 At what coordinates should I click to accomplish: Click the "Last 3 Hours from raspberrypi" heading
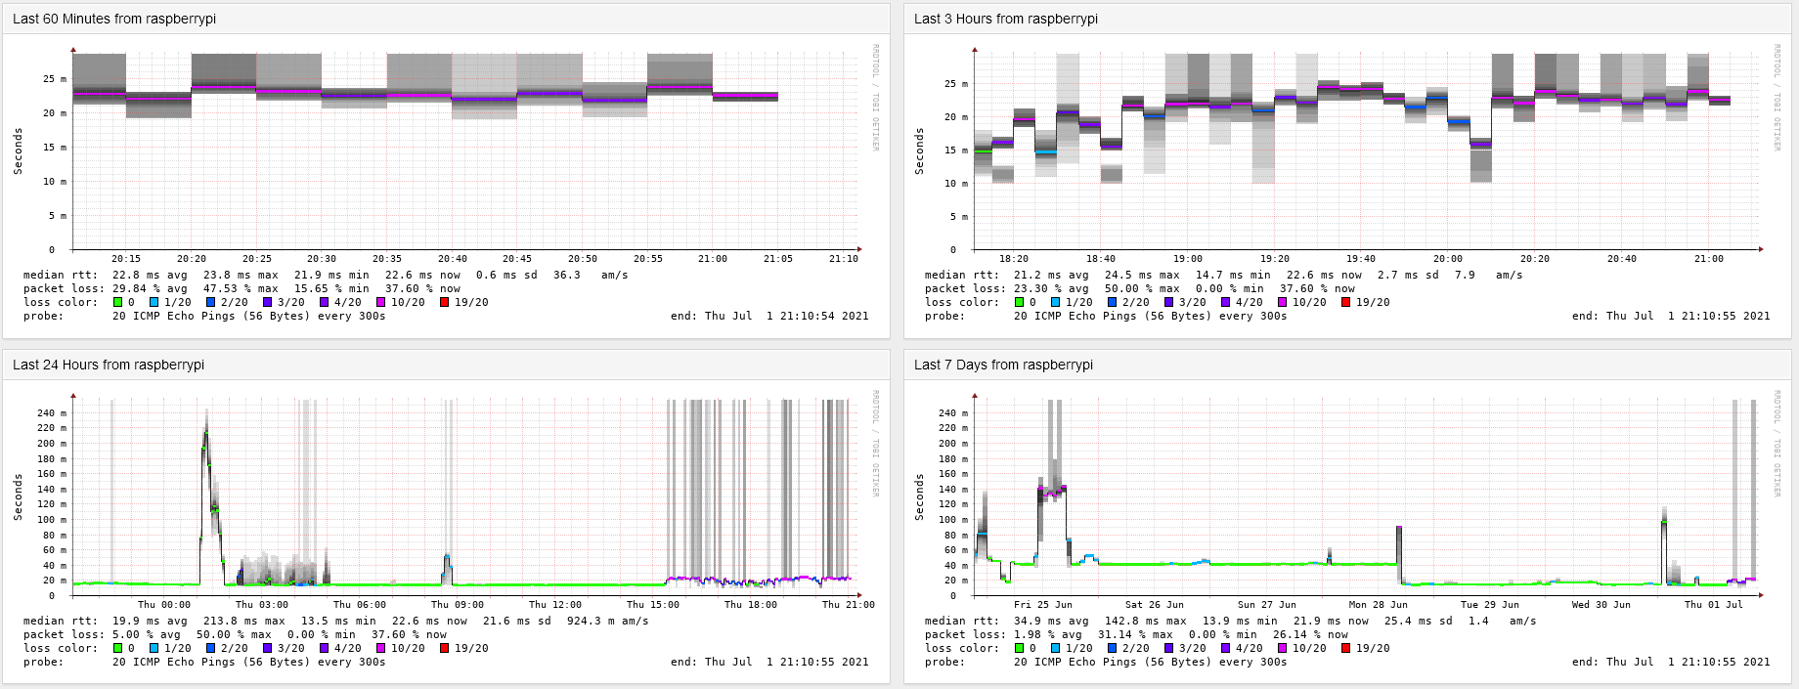pos(1005,19)
